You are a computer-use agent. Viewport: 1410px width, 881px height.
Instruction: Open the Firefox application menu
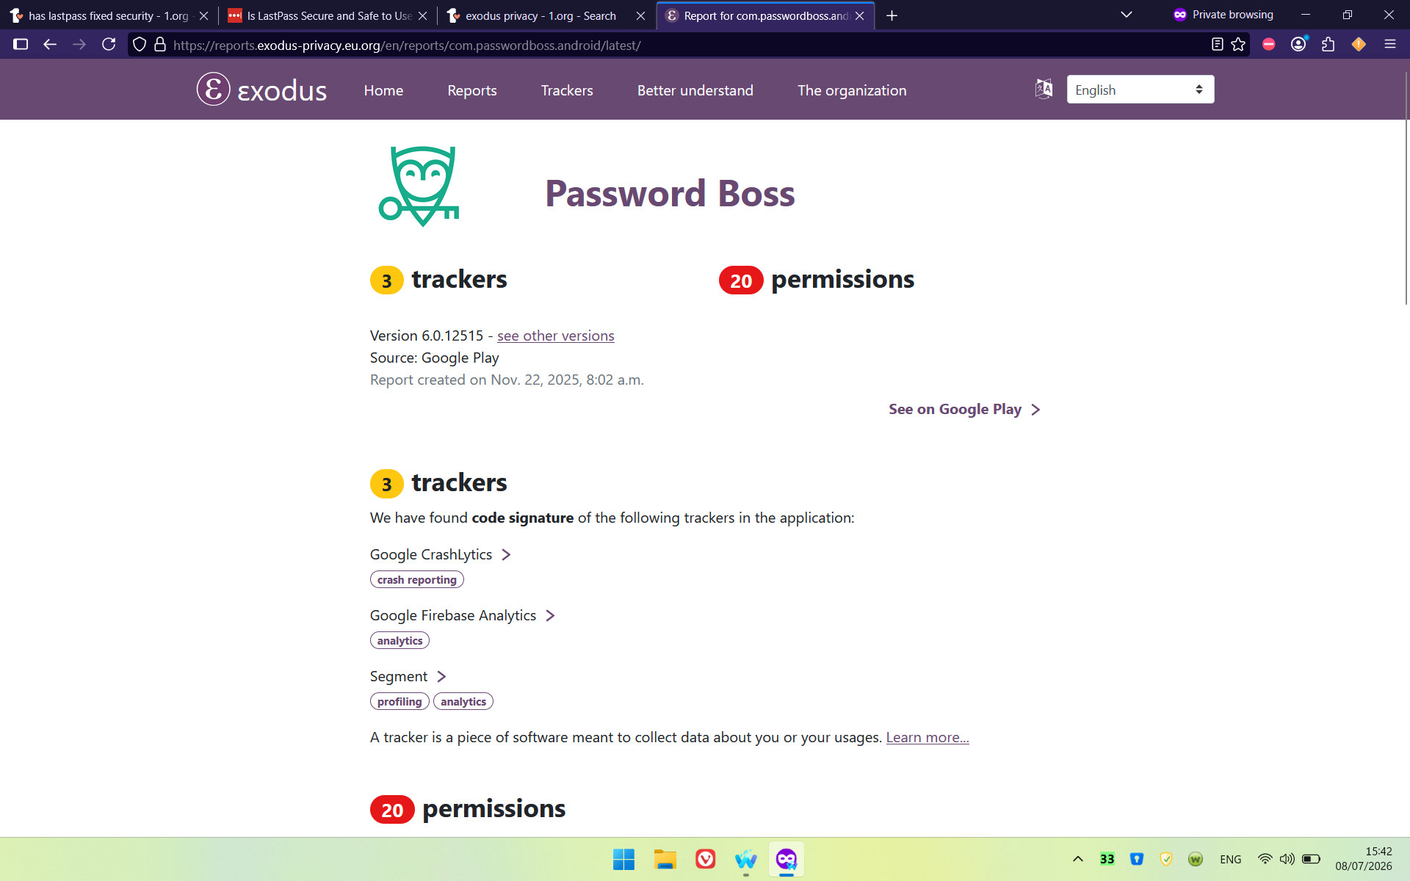1389,45
